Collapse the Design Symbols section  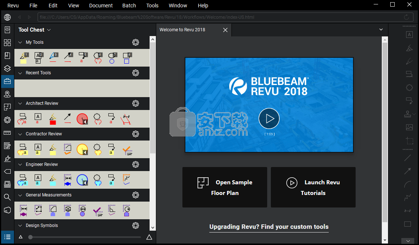click(20, 226)
